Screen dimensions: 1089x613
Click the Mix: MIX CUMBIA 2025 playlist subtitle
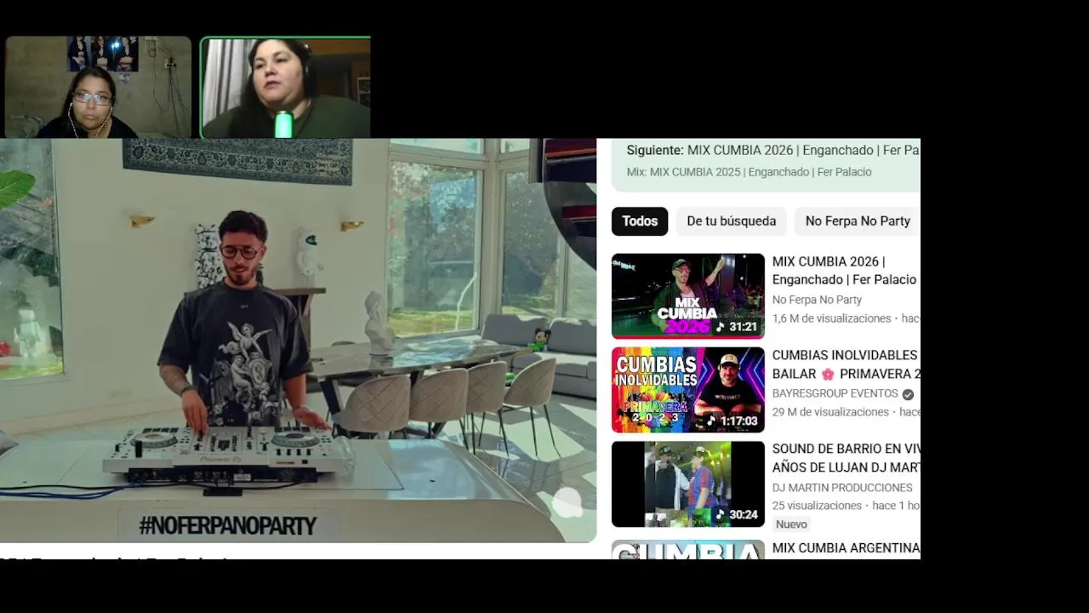[749, 172]
